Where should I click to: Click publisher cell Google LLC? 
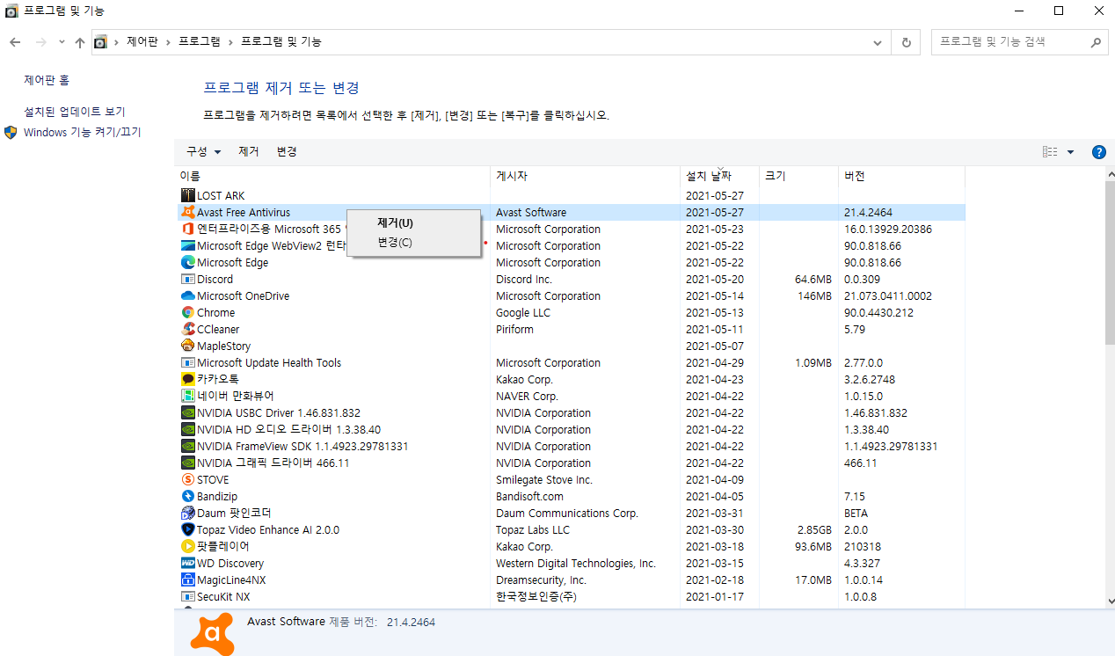point(523,312)
